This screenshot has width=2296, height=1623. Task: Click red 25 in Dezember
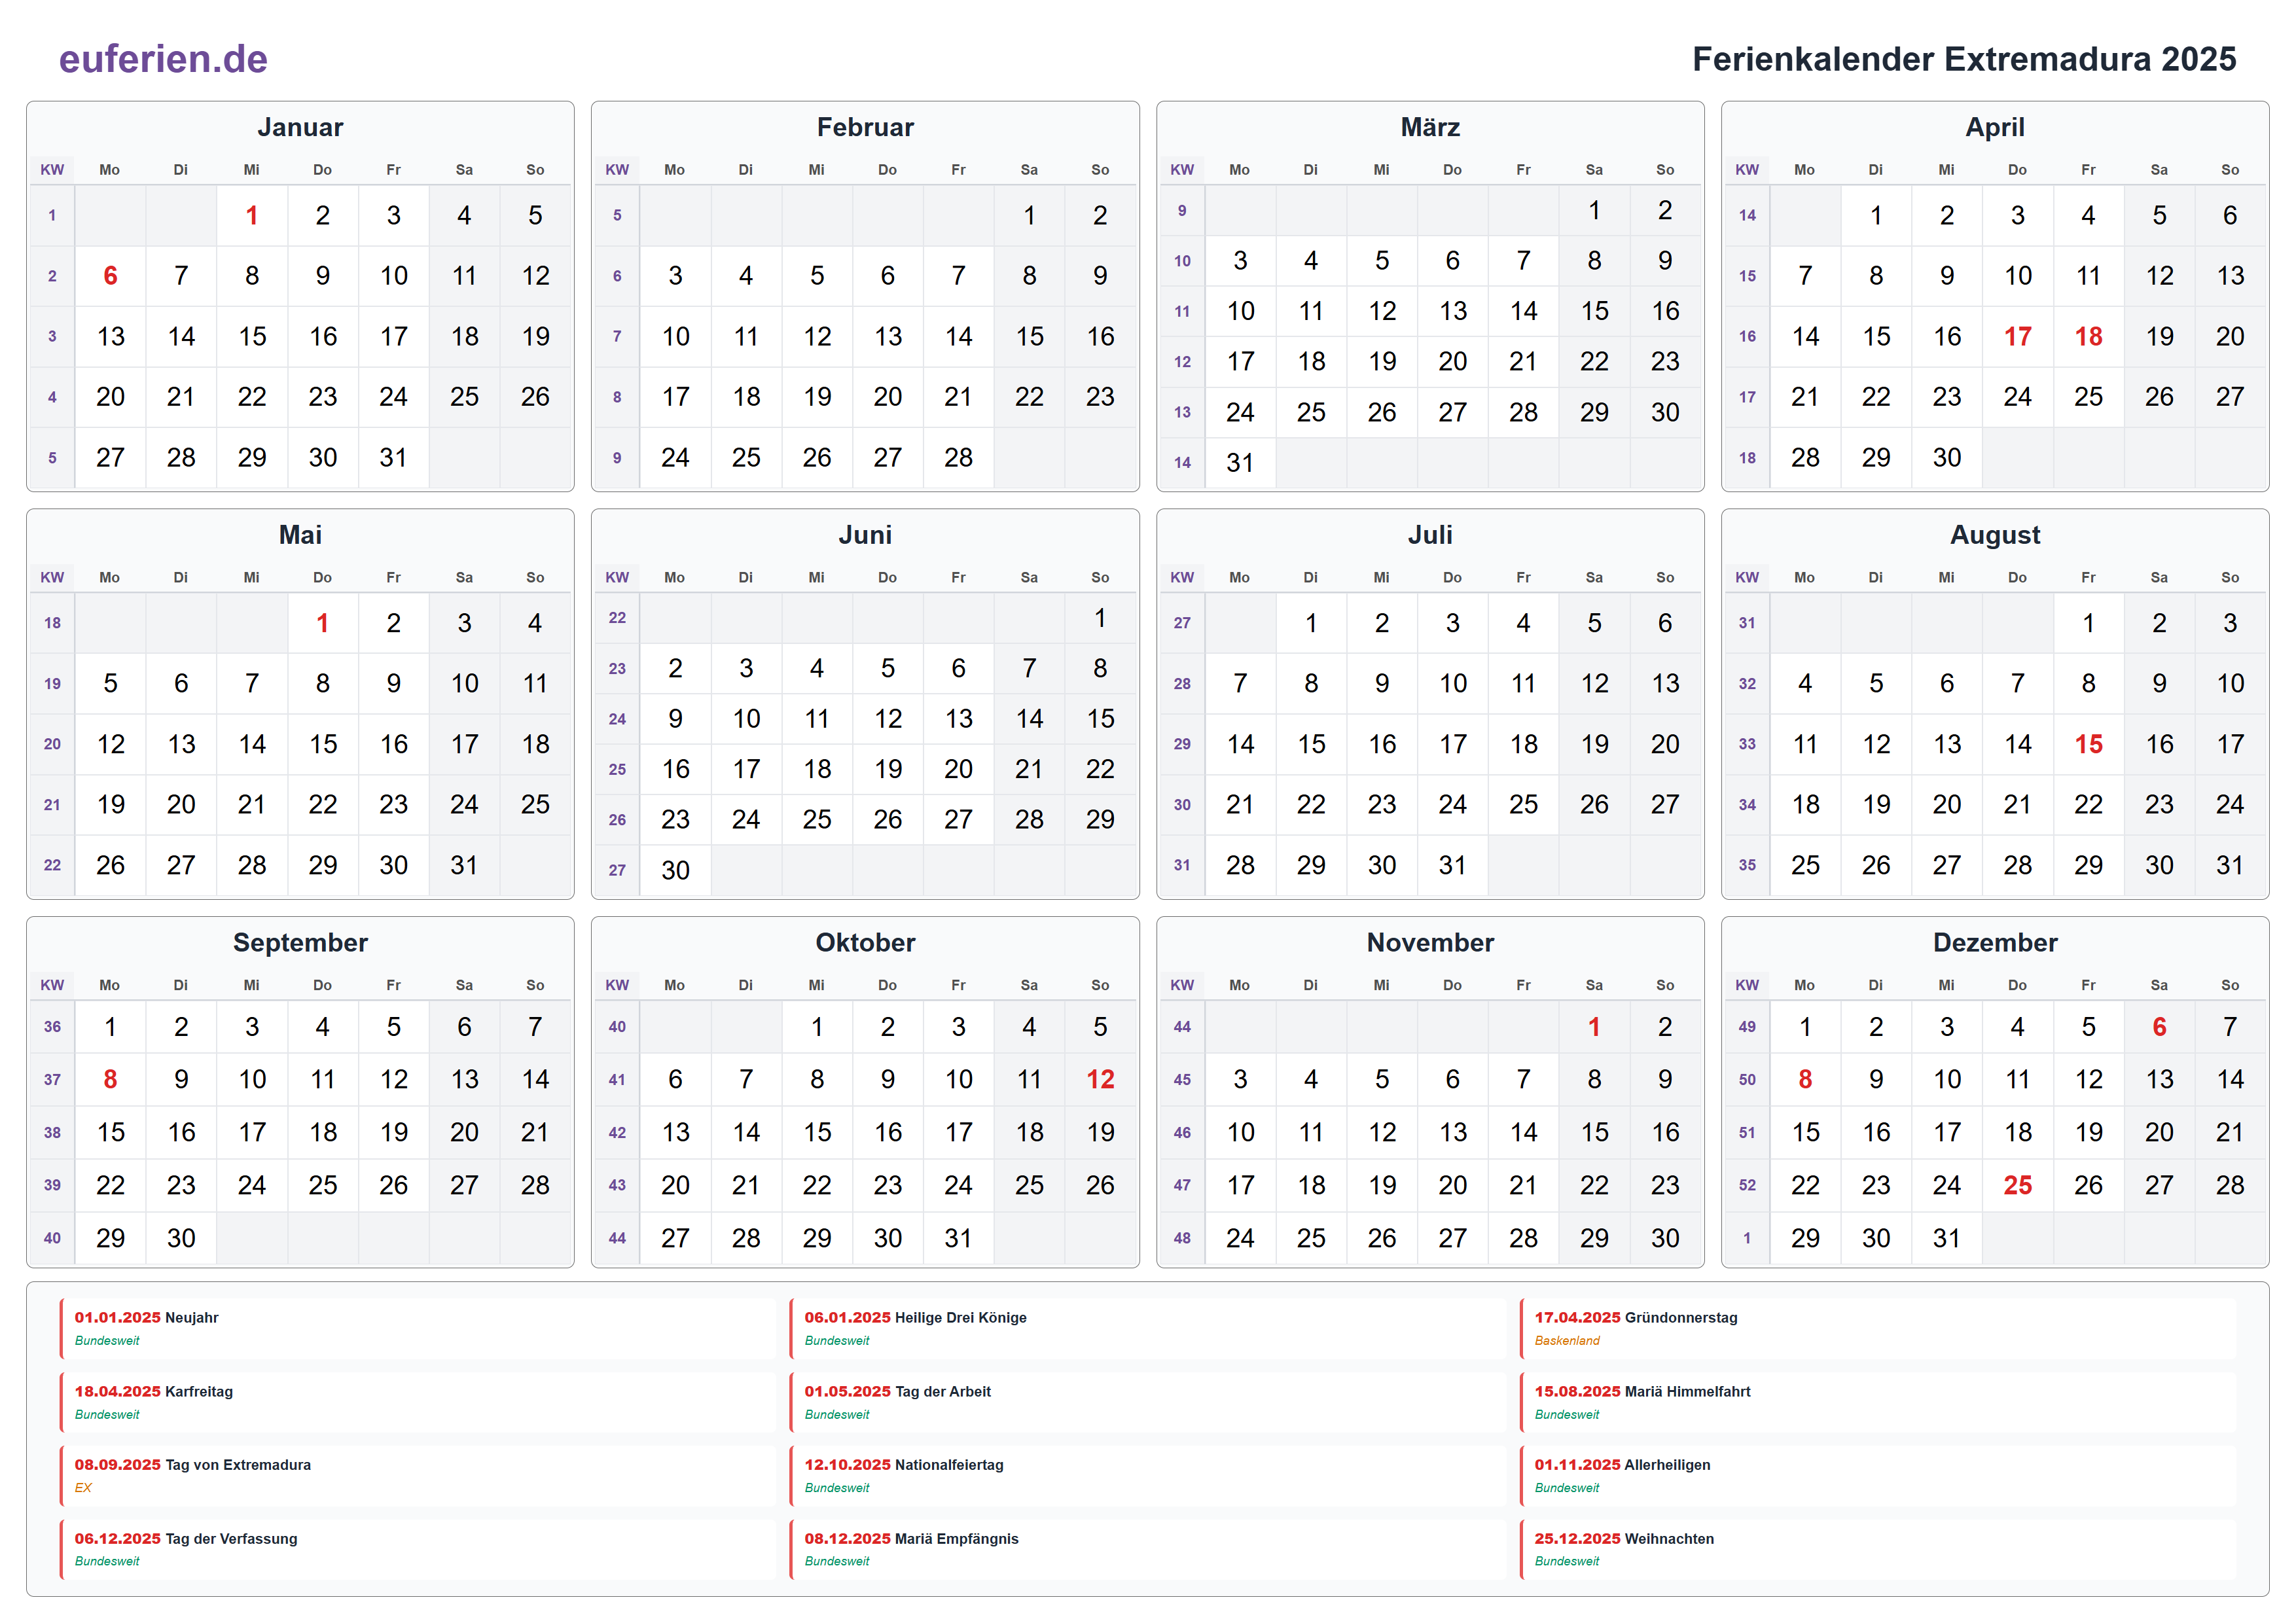point(2017,1185)
